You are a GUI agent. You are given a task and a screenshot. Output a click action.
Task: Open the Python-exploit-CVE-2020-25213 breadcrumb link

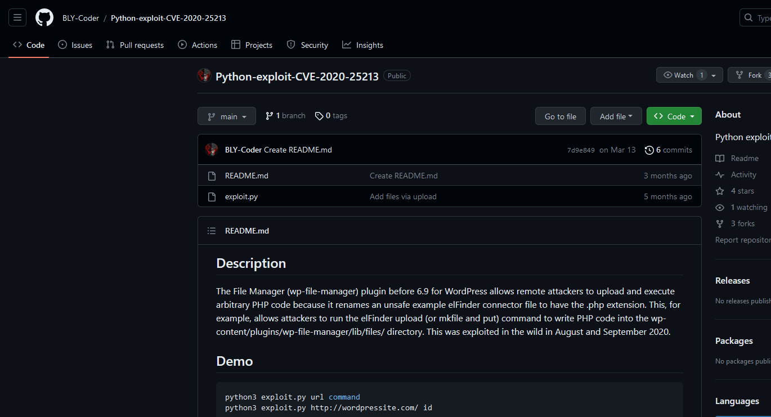pyautogui.click(x=168, y=18)
